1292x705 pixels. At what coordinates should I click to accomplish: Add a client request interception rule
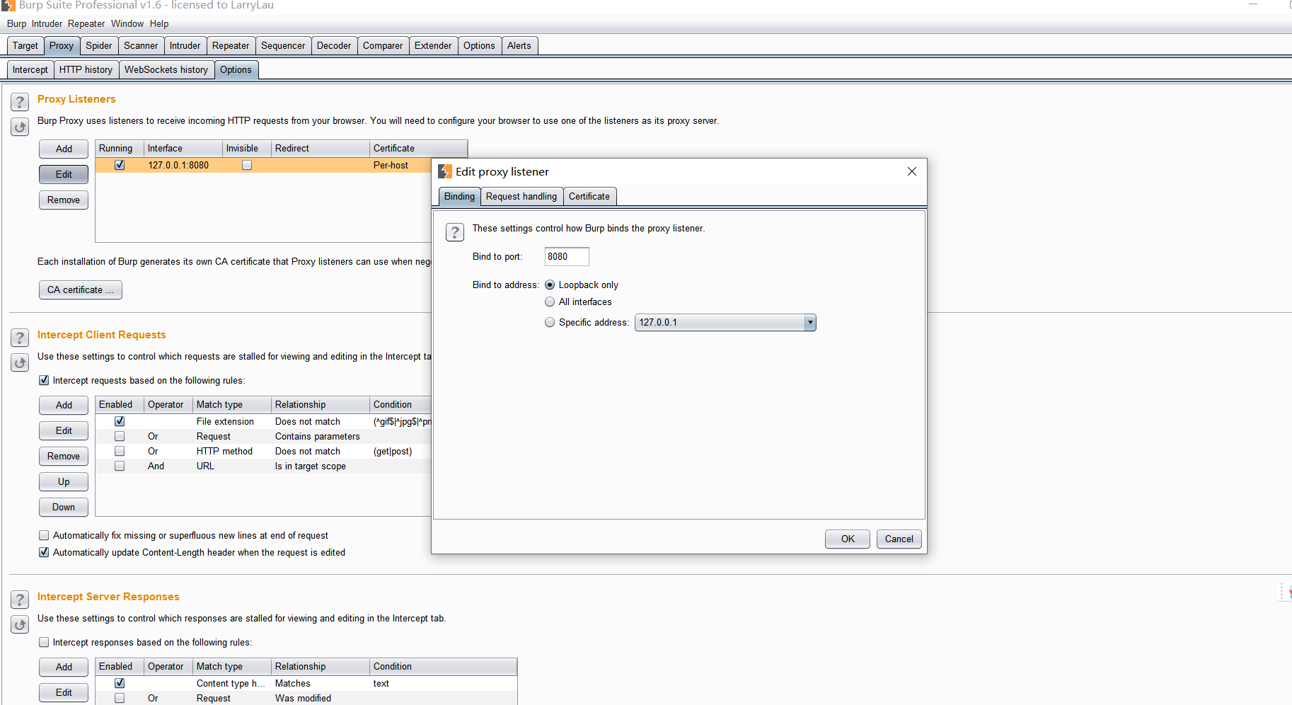(x=64, y=405)
